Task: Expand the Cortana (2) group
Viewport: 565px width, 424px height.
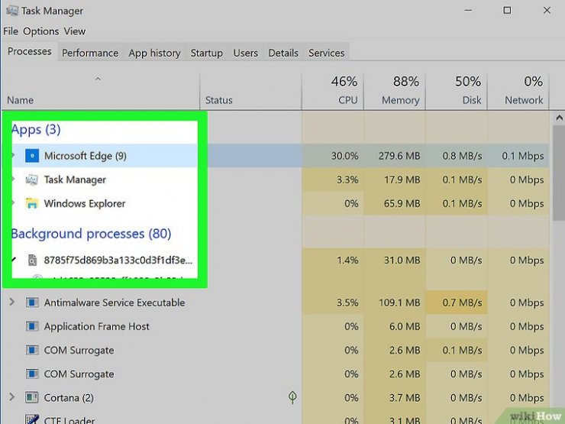Action: click(x=12, y=397)
